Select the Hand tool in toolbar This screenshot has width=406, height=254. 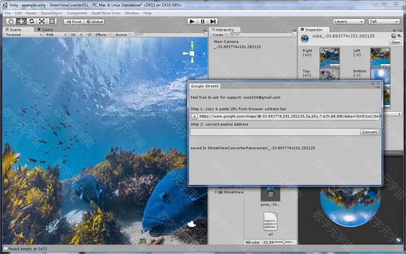tap(11, 22)
